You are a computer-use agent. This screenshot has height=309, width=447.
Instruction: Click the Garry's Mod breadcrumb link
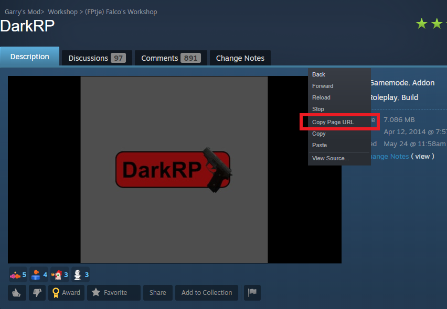click(23, 12)
